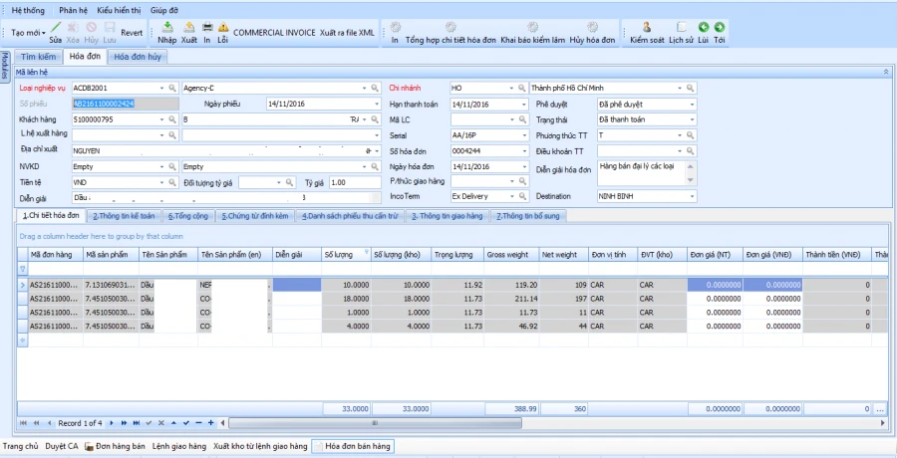Click the Modules side panel tab
Viewport: 897px width, 458px height.
(5, 67)
